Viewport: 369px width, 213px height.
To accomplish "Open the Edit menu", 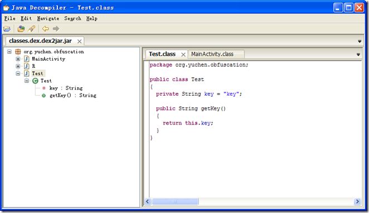I will click(x=26, y=18).
